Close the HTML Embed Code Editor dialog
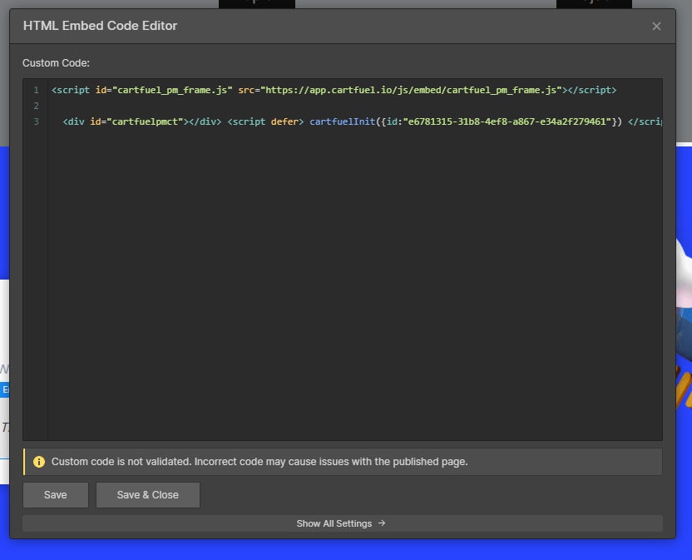 (x=656, y=27)
